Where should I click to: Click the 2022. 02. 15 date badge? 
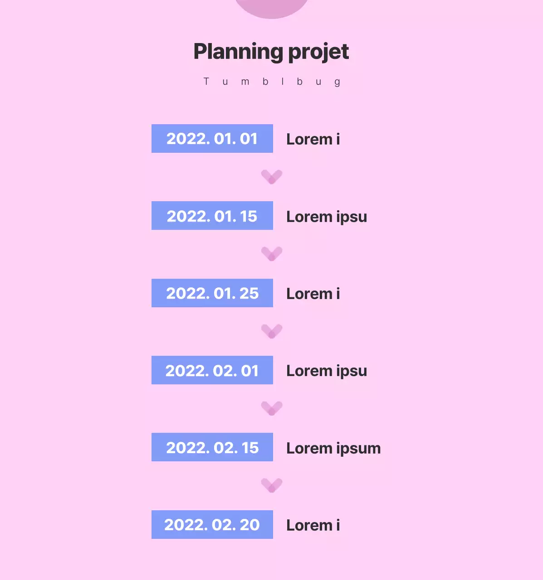click(x=212, y=447)
